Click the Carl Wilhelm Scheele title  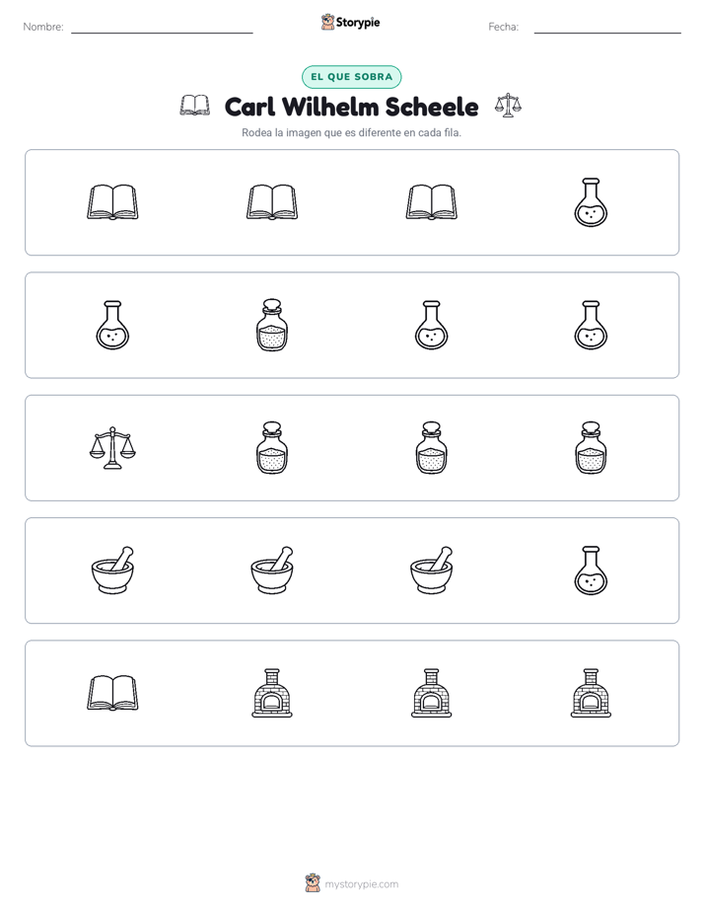pos(351,107)
